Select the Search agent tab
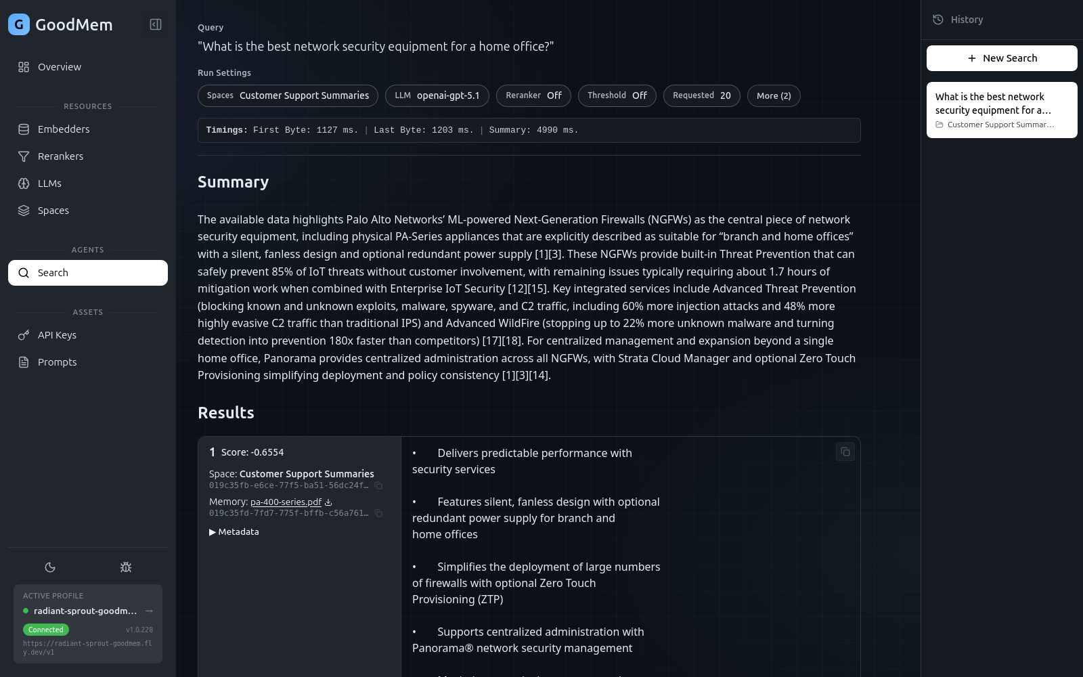Image resolution: width=1083 pixels, height=677 pixels. click(87, 272)
